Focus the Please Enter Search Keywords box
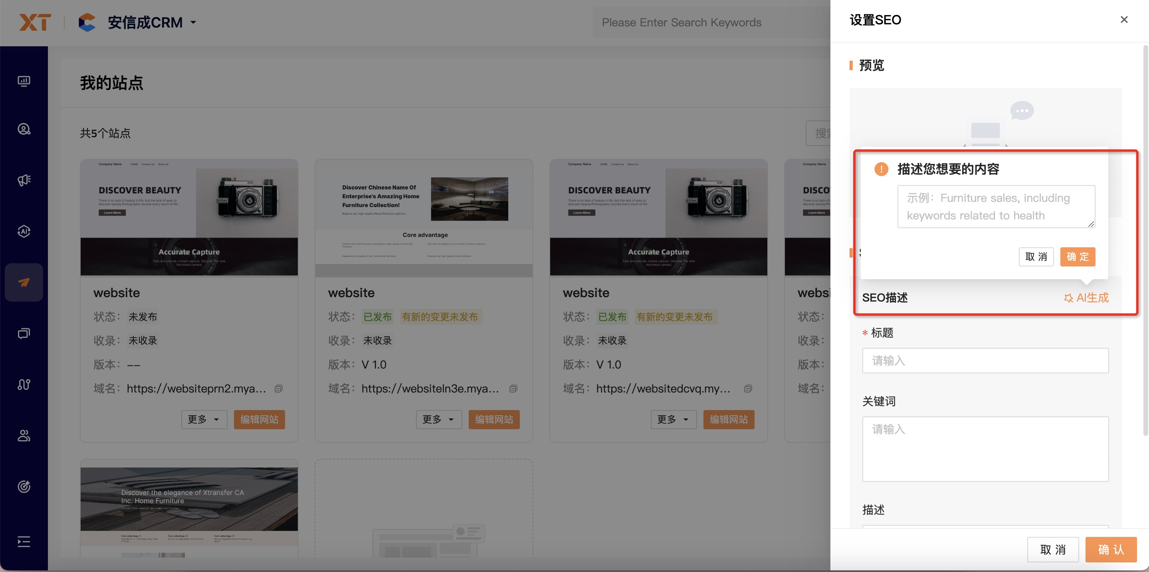The width and height of the screenshot is (1149, 572). [x=711, y=22]
